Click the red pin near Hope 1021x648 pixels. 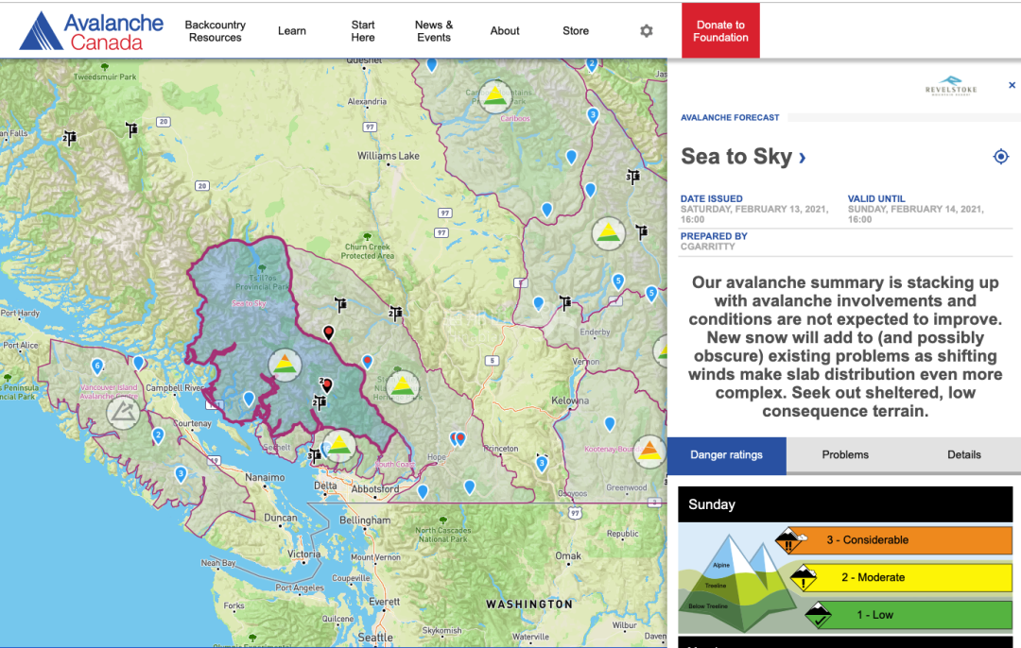point(460,439)
